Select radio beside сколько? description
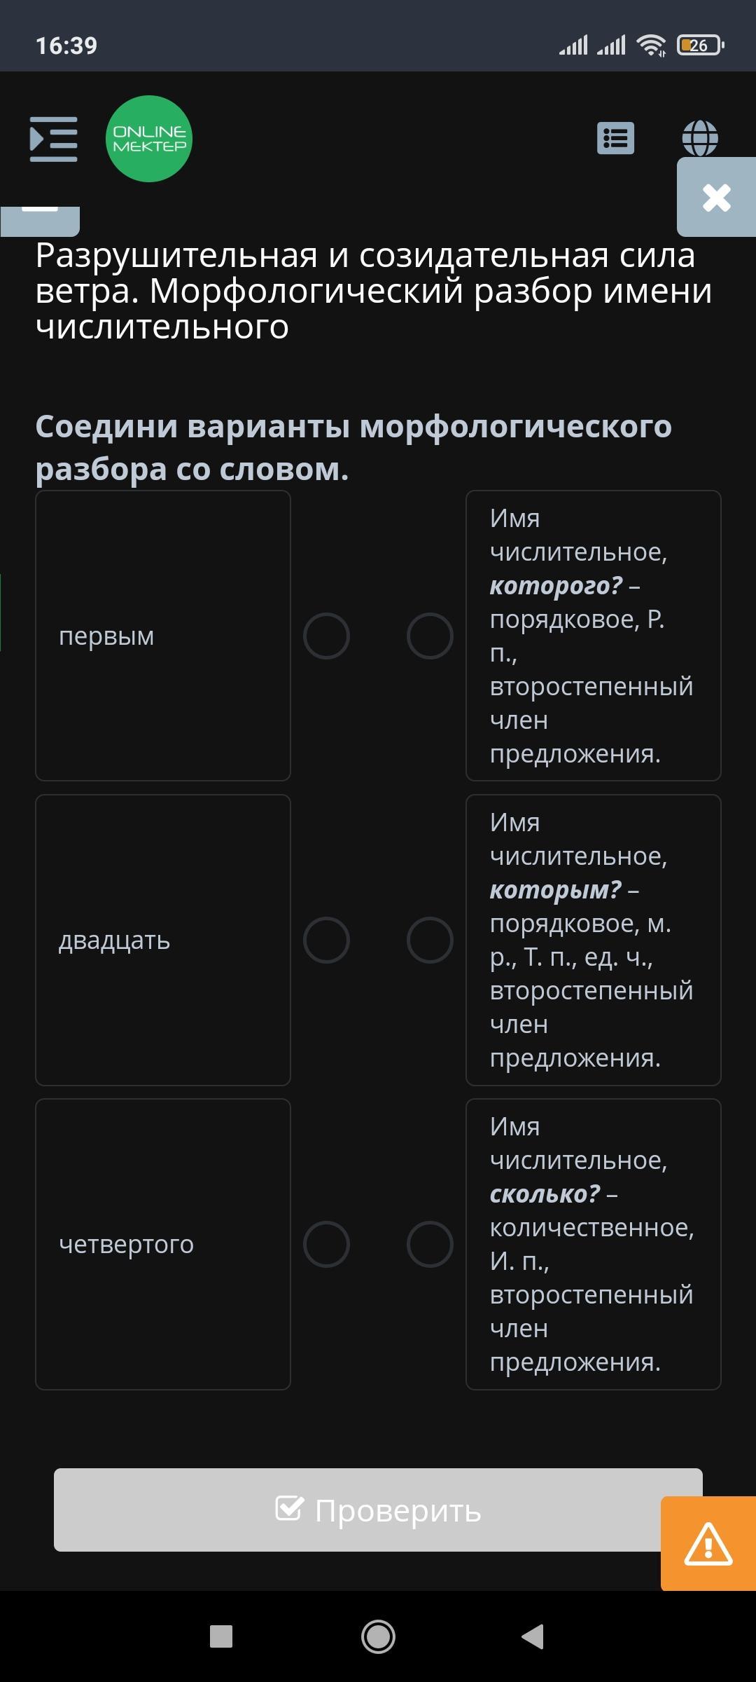756x1682 pixels. pyautogui.click(x=430, y=1244)
